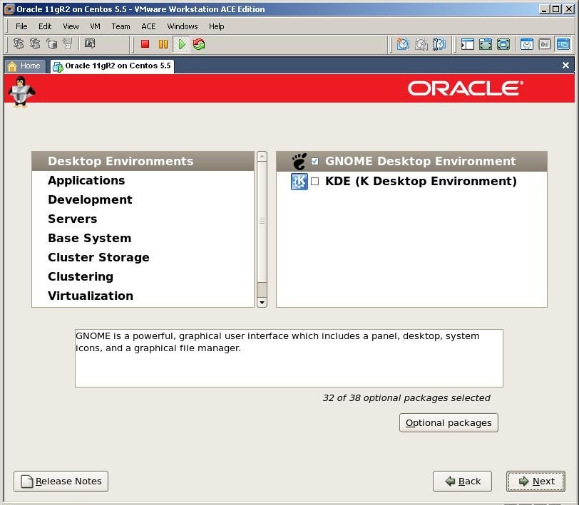Select the Oracle 11gR2 on Centos 5.5 tab
The height and width of the screenshot is (505, 579).
click(x=112, y=66)
